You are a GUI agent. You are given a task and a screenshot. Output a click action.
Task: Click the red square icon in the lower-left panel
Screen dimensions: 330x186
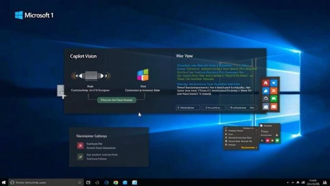80,146
